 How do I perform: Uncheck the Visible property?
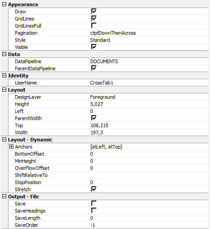point(94,47)
